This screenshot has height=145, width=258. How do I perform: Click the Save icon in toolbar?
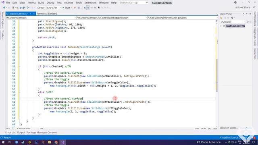(21, 8)
